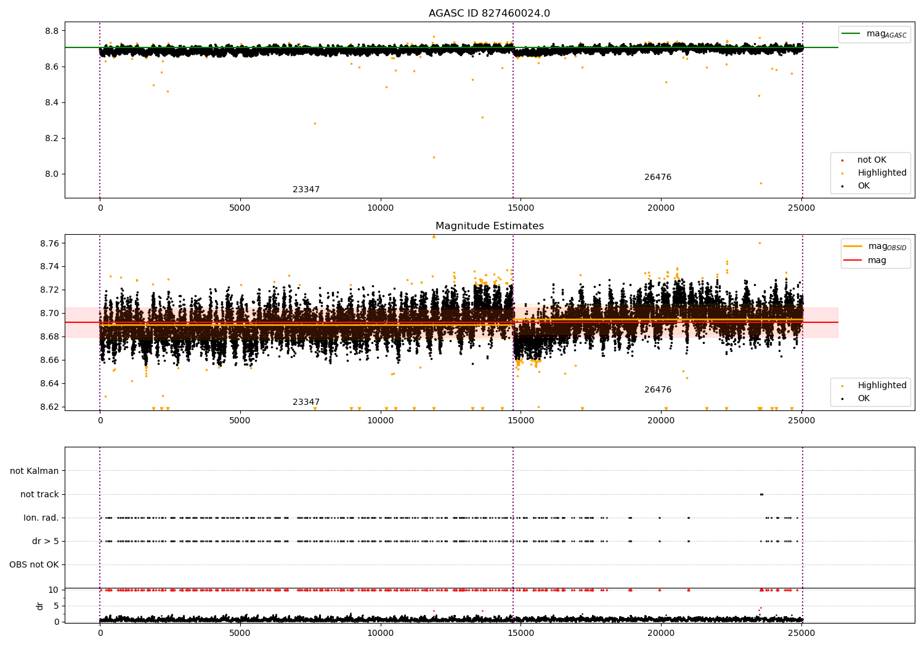The width and height of the screenshot is (924, 647).
Task: Click the 20000 x-tick under bottom plot
Action: point(661,633)
